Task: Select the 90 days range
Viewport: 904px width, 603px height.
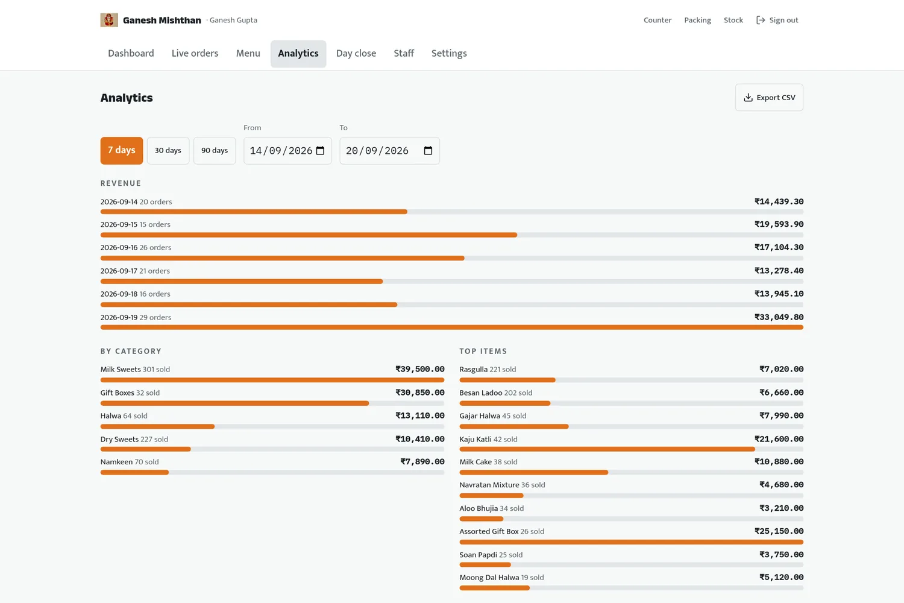Action: 215,151
